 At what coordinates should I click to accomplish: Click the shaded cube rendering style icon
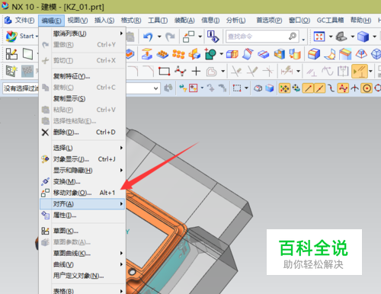coord(363,37)
